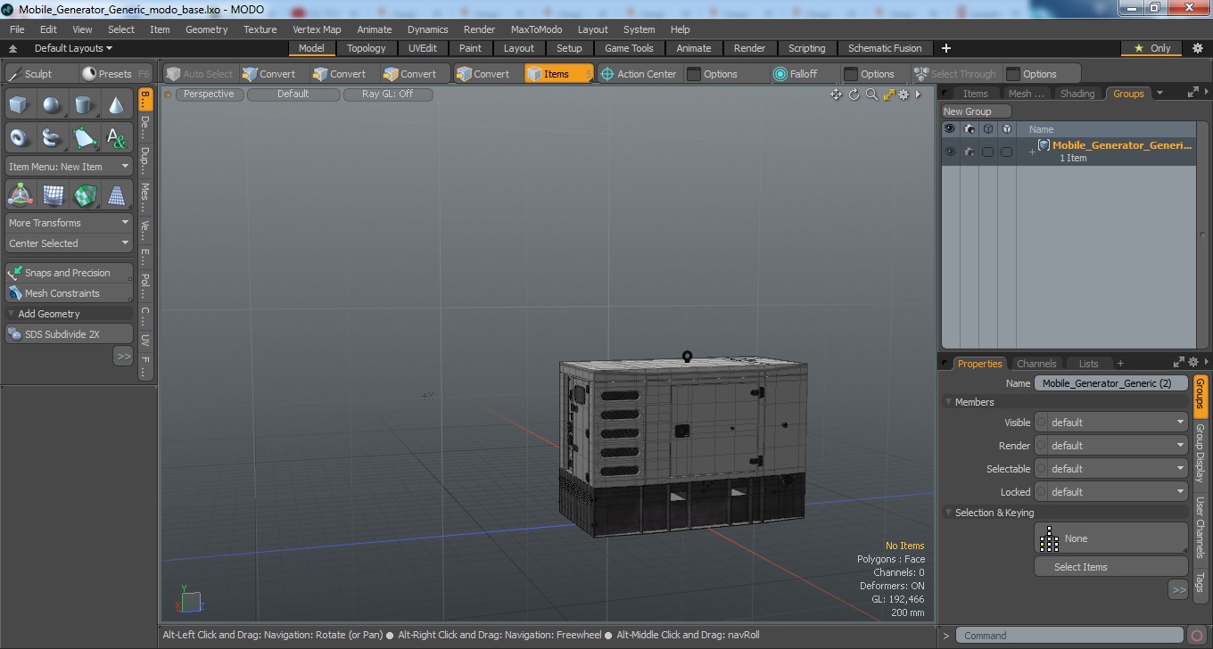Click the Select Items button
The height and width of the screenshot is (649, 1213).
tap(1110, 567)
